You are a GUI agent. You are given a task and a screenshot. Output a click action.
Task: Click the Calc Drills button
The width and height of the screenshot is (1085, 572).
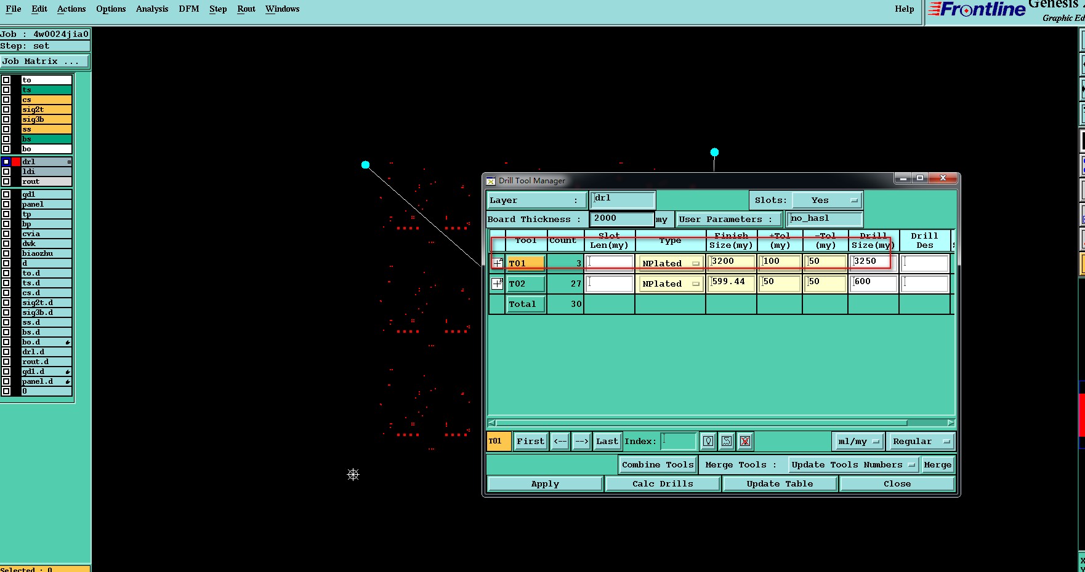pos(663,484)
